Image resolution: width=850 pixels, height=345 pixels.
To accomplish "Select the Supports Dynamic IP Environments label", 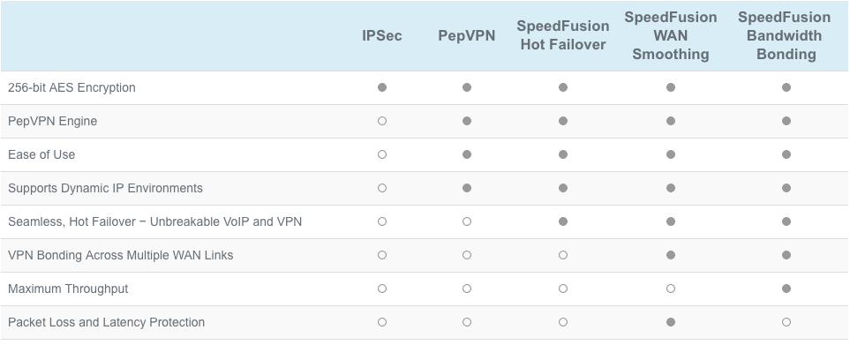I will click(105, 188).
